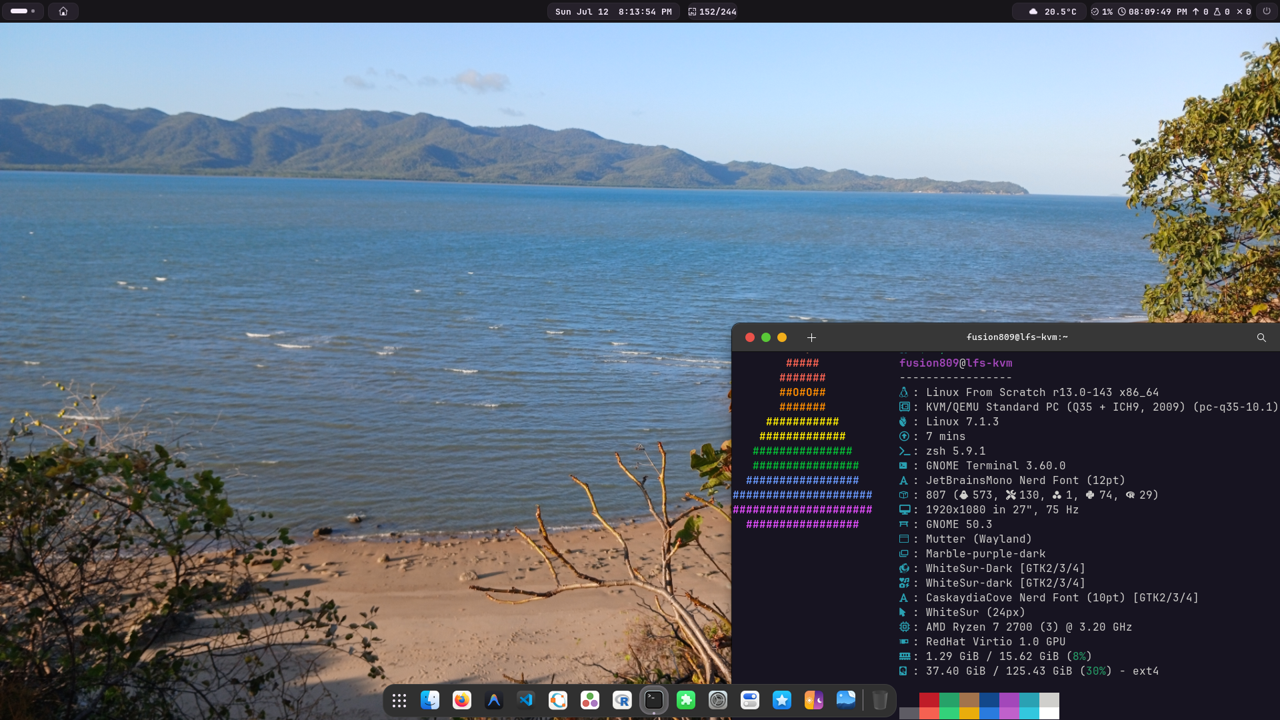Image resolution: width=1280 pixels, height=720 pixels.
Task: Click the '##O#O##' line of ASCII logo
Action: pos(803,393)
